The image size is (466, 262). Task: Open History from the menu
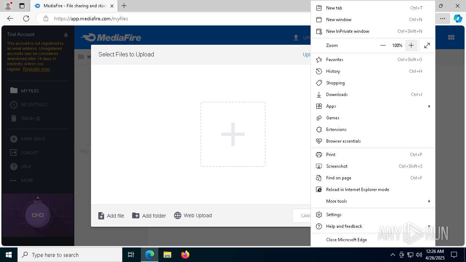373,71
